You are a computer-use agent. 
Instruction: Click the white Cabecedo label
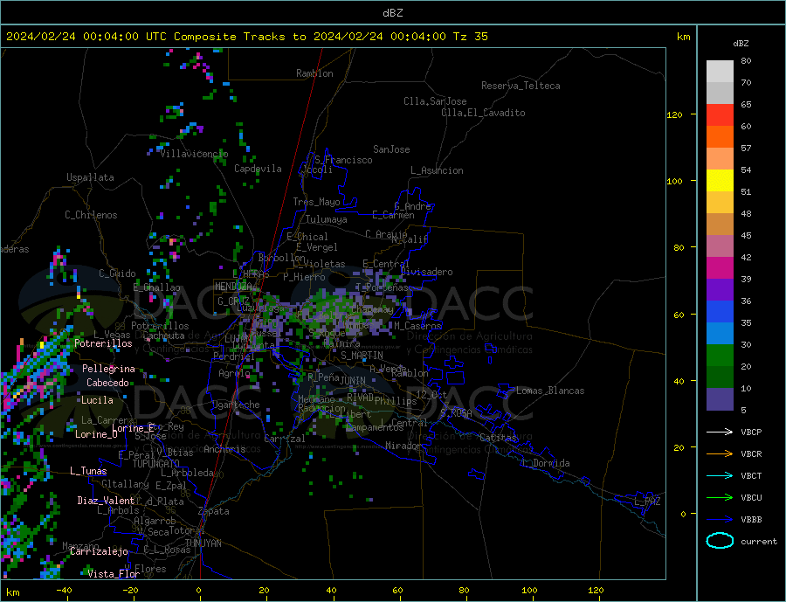pyautogui.click(x=107, y=383)
